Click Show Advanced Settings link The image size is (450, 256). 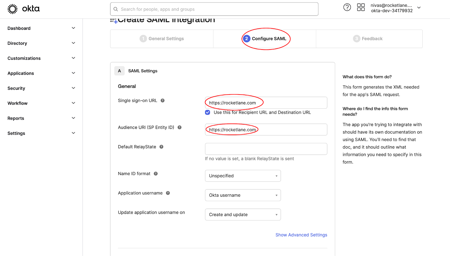301,235
